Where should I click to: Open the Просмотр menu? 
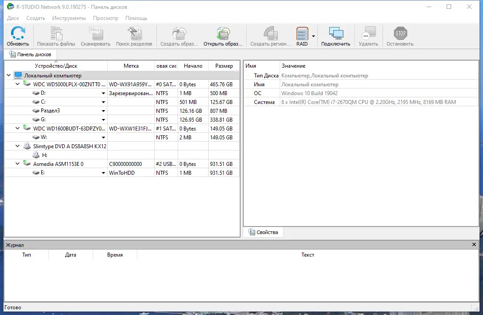coord(105,18)
